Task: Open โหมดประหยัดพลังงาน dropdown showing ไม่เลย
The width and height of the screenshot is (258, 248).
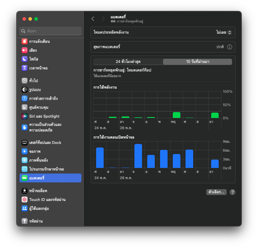Action: [x=224, y=32]
